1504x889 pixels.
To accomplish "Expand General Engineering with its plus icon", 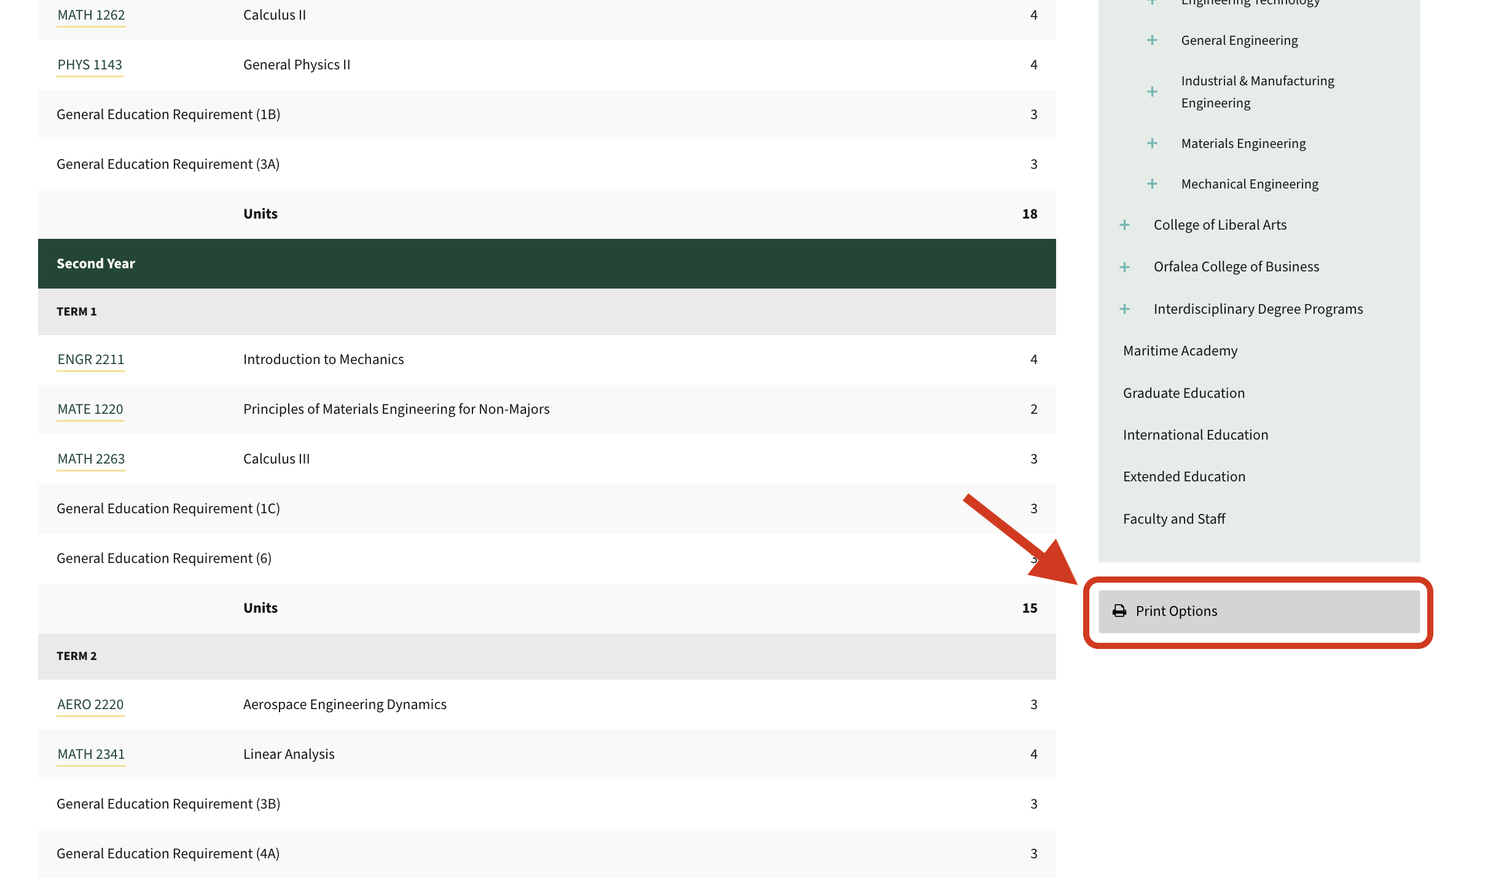I will (1152, 41).
